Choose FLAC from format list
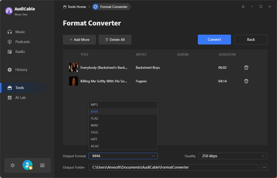The width and height of the screenshot is (277, 178). pos(123,118)
